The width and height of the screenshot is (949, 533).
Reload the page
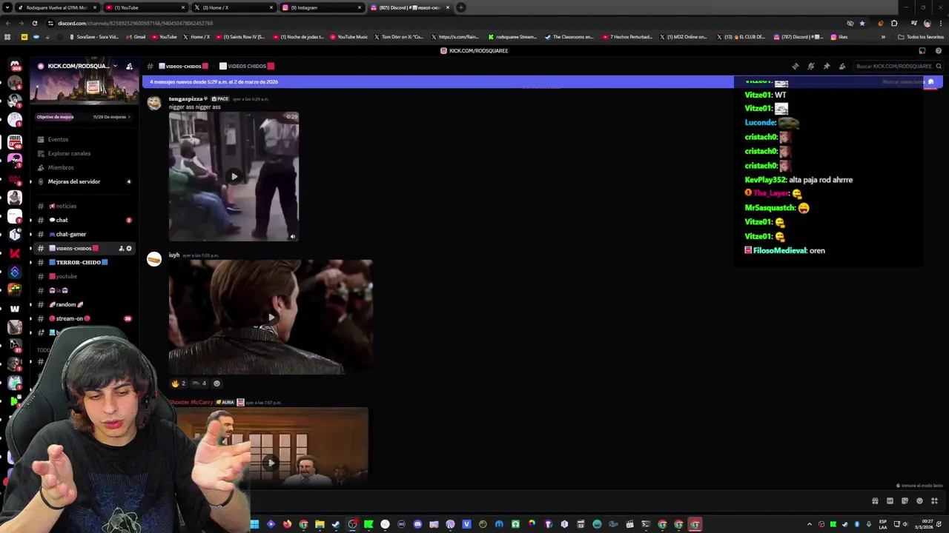pyautogui.click(x=34, y=23)
